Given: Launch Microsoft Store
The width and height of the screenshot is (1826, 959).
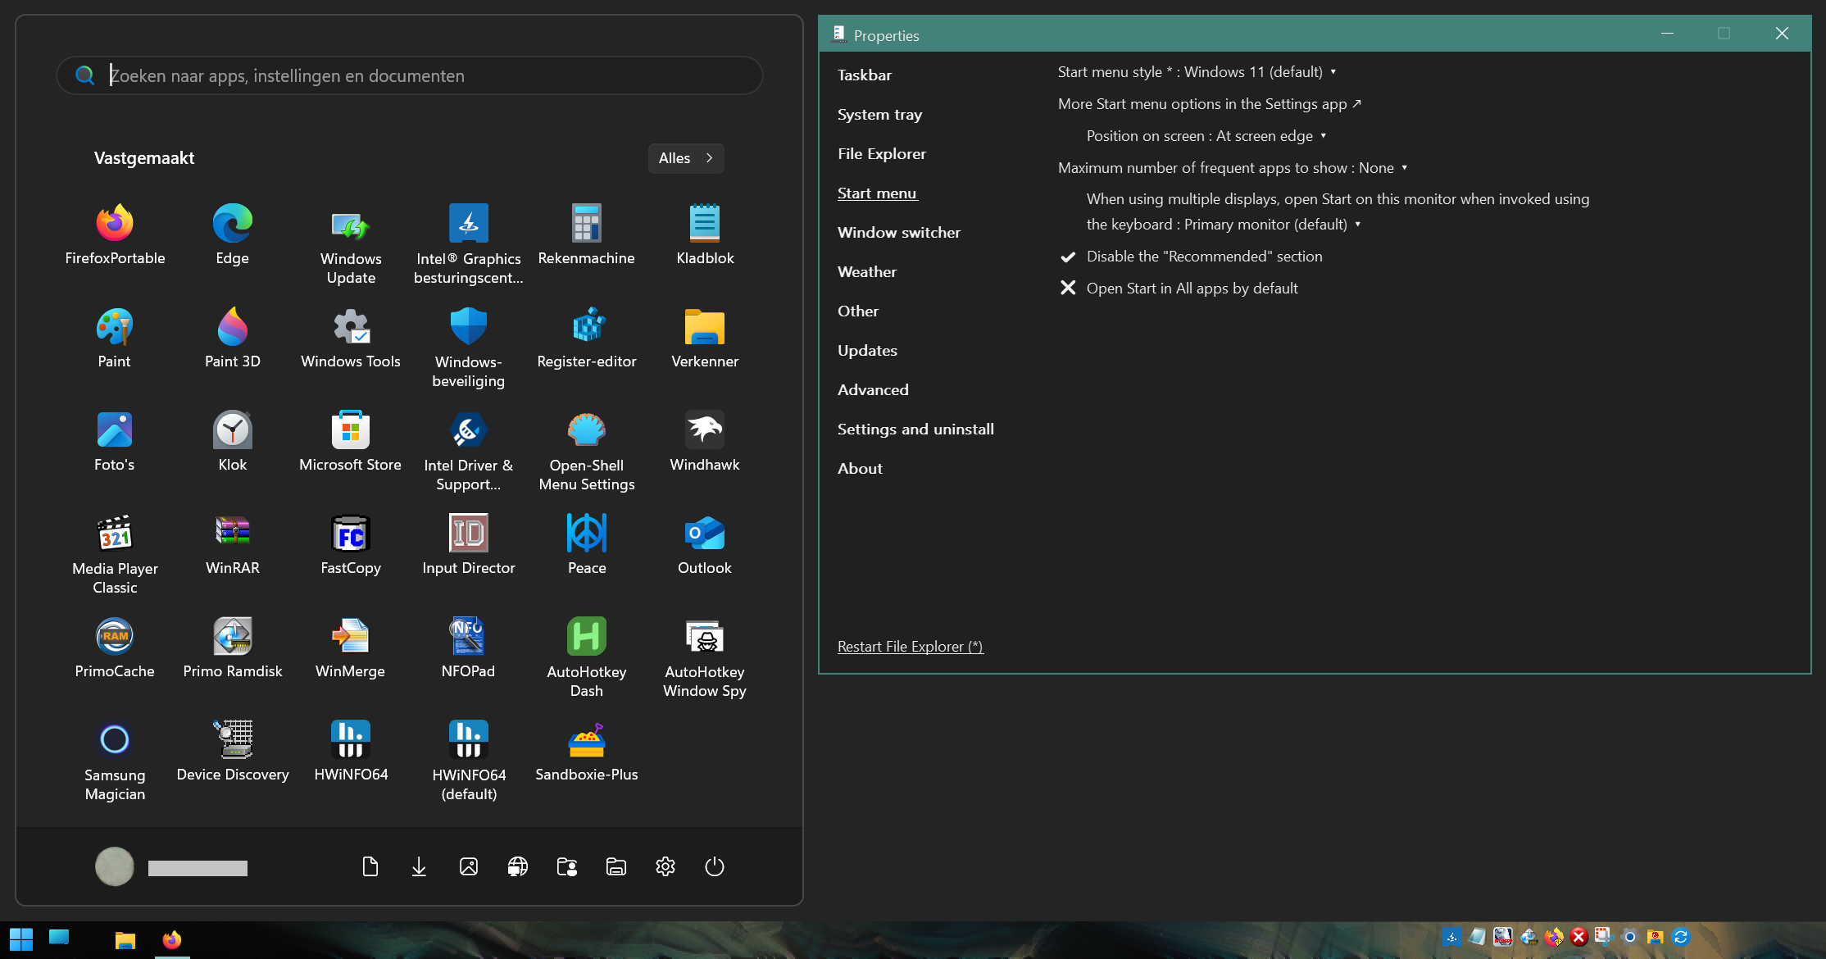Looking at the screenshot, I should point(351,441).
